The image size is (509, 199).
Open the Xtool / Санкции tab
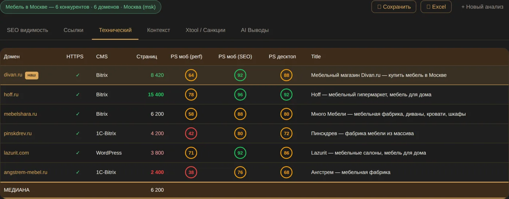(x=205, y=30)
